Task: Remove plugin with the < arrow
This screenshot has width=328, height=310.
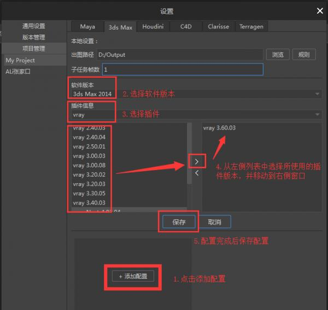Action: coord(197,173)
